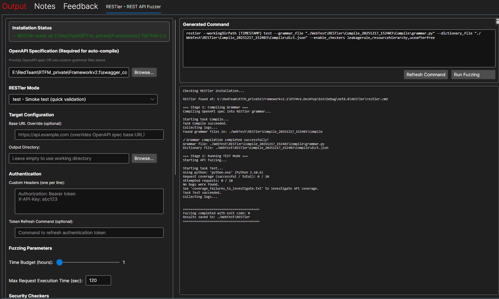Select the RESTler - REST API Fuzzer tab
499x299 pixels.
click(133, 7)
